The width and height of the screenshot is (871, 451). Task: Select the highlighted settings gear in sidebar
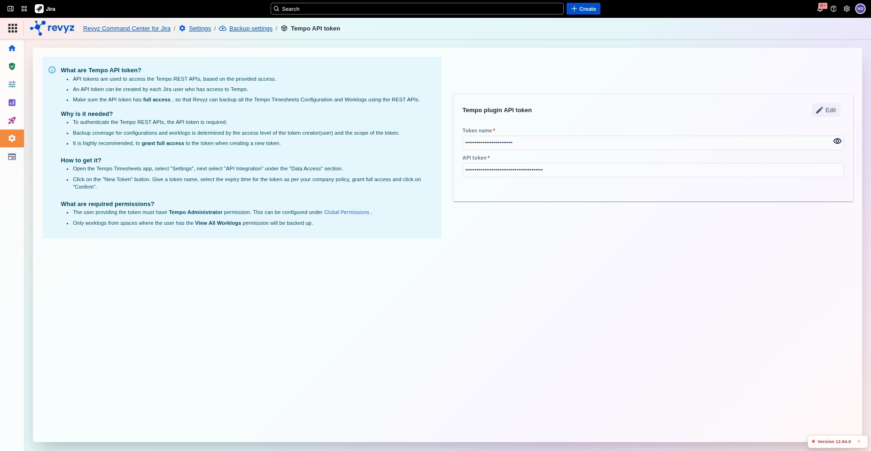coord(12,138)
